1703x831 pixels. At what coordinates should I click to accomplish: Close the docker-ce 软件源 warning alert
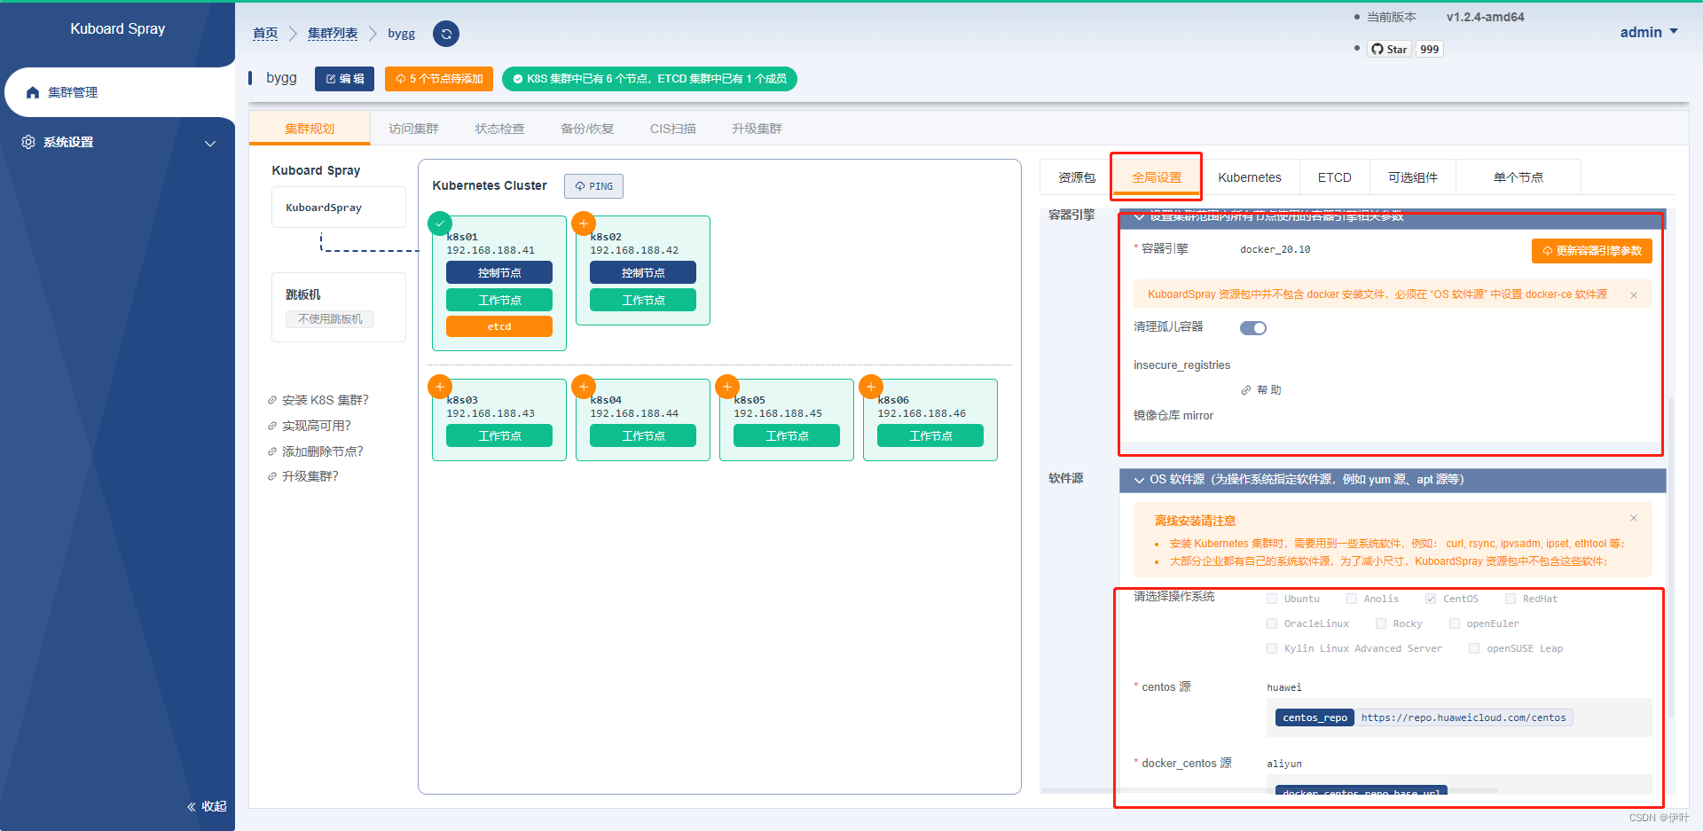click(x=1634, y=295)
